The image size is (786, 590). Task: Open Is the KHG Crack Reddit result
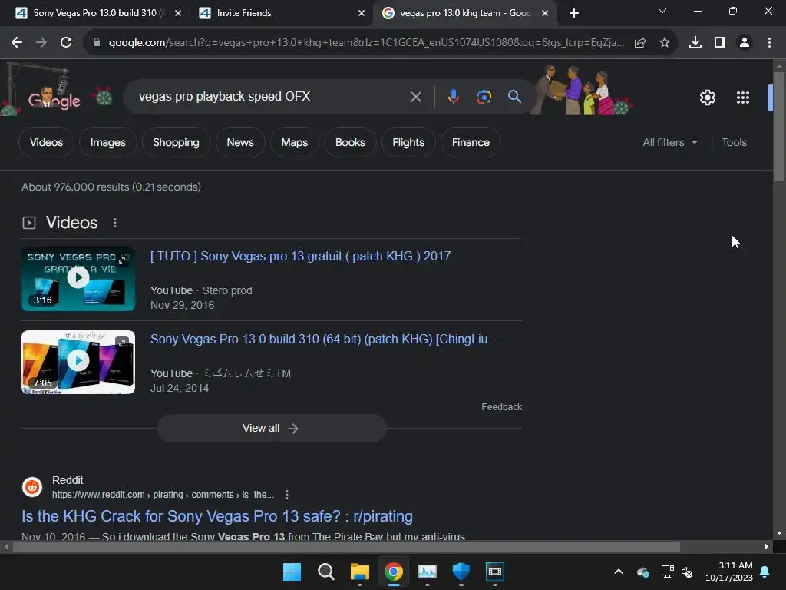[217, 516]
